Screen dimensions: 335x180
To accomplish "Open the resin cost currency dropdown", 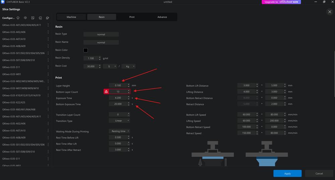I will (110, 66).
